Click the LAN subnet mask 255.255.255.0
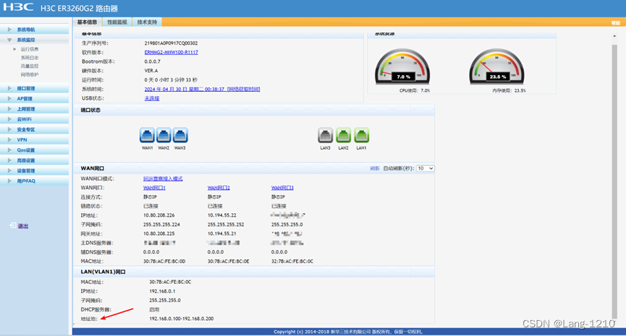Viewport: 626px width, 336px height. tap(165, 300)
